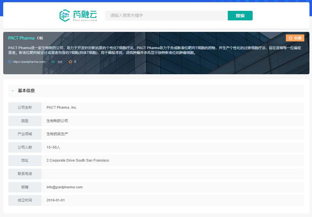The width and height of the screenshot is (312, 217).
Task: Click the 2 Corporate Drive address value
Action: (78, 160)
